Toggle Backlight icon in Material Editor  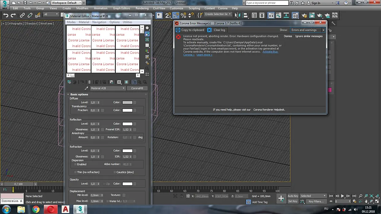147,34
